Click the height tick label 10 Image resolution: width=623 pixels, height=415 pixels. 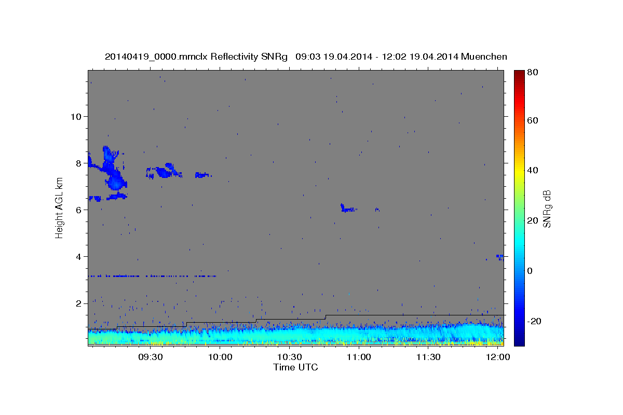point(76,116)
